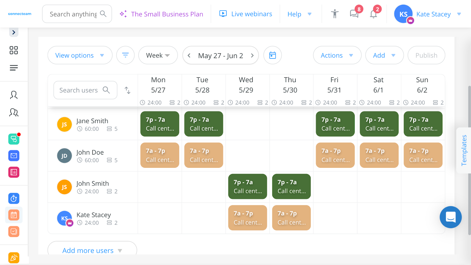The image size is (471, 265).
Task: Click the Publish button
Action: pos(426,55)
